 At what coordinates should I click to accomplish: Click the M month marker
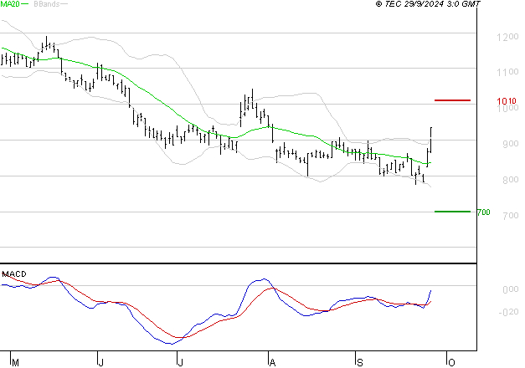(15, 363)
